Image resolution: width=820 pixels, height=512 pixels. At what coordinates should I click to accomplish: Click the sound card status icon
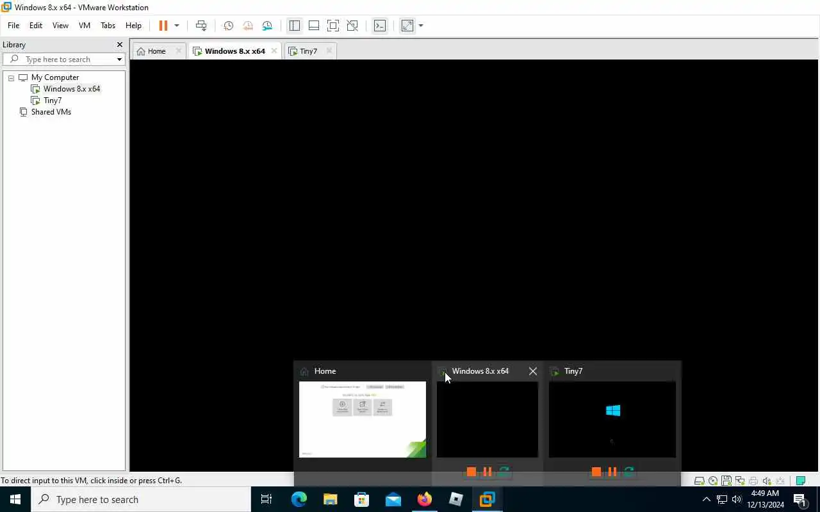click(767, 481)
